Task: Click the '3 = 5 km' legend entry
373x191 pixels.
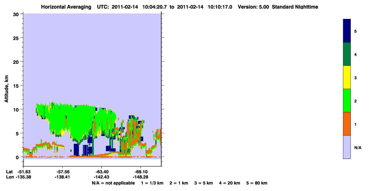Action: tap(204, 183)
